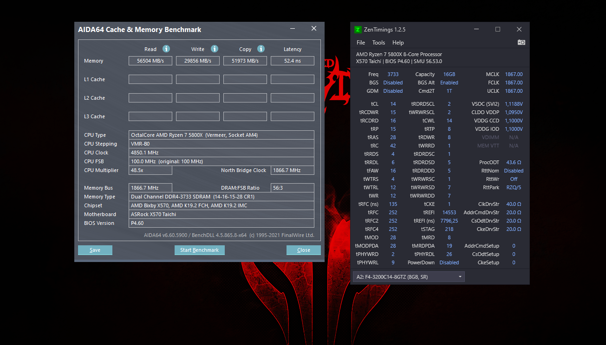Click the tREFI value 14553
This screenshot has width=606, height=345.
point(449,212)
